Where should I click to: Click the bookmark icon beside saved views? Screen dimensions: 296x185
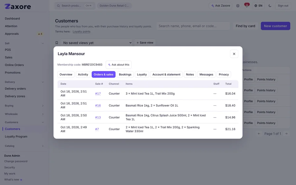click(57, 43)
